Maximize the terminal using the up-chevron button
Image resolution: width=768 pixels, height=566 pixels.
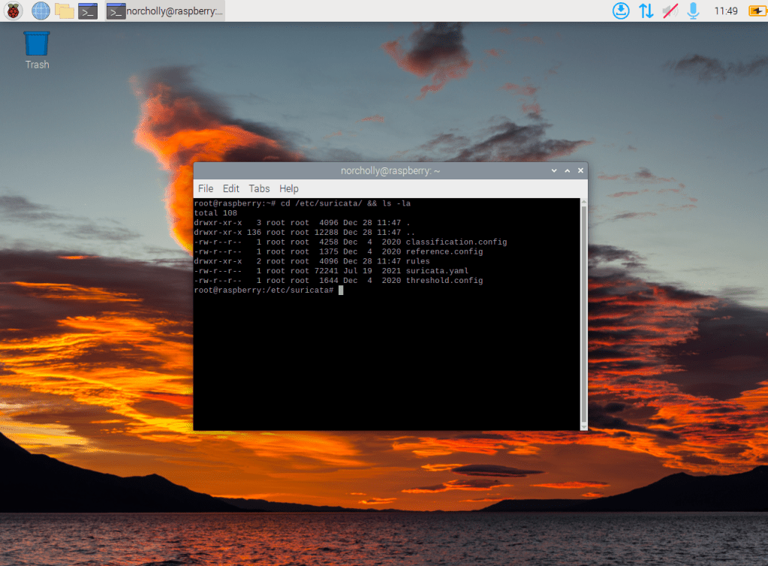[568, 170]
